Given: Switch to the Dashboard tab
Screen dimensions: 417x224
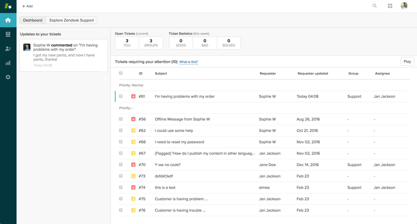Looking at the screenshot, I should pos(32,20).
